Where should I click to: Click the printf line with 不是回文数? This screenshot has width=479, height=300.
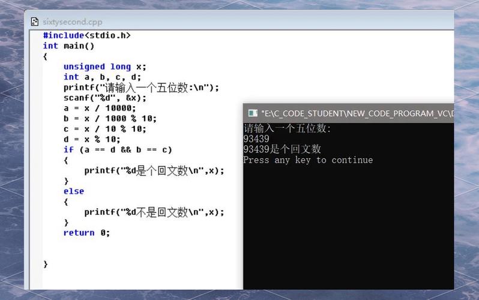click(154, 212)
